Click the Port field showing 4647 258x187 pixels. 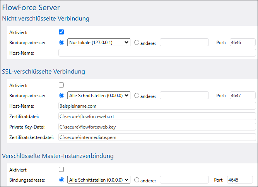coord(243,95)
